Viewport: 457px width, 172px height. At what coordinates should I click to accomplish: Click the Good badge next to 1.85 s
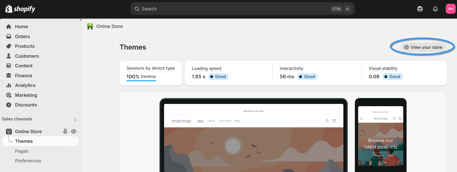[x=218, y=77]
